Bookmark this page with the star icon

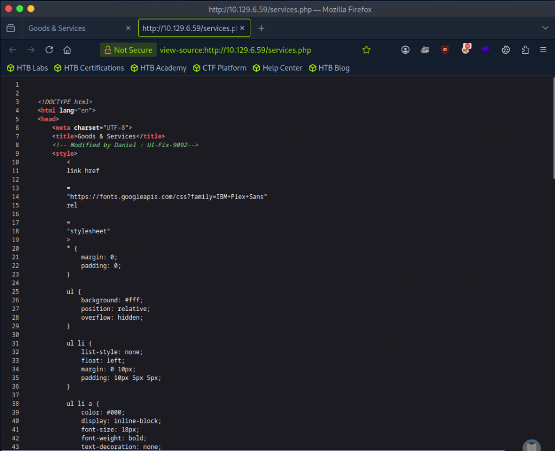366,50
